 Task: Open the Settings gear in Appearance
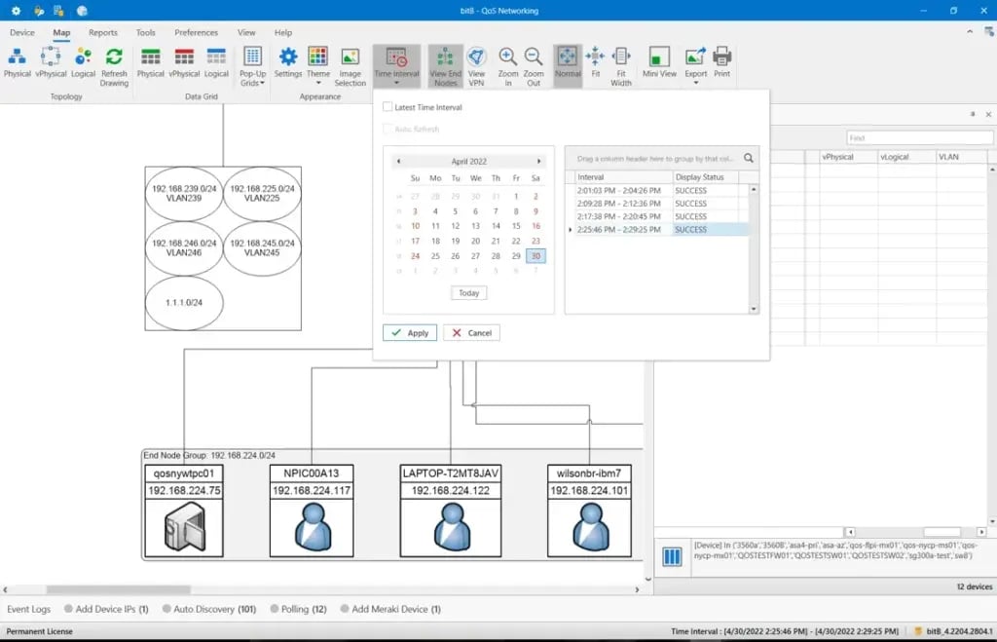288,58
